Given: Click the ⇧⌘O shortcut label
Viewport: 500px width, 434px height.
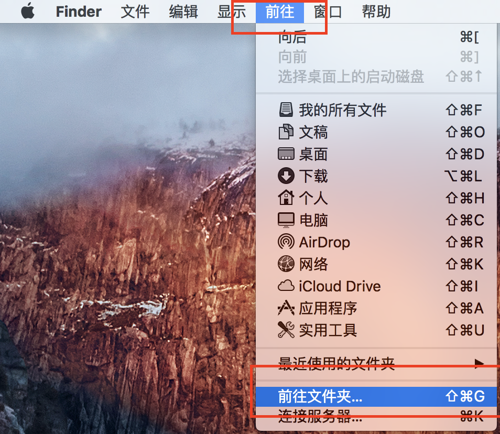Looking at the screenshot, I should pyautogui.click(x=465, y=132).
